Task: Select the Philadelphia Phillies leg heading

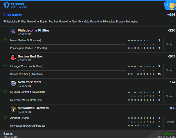Action: tap(33, 30)
